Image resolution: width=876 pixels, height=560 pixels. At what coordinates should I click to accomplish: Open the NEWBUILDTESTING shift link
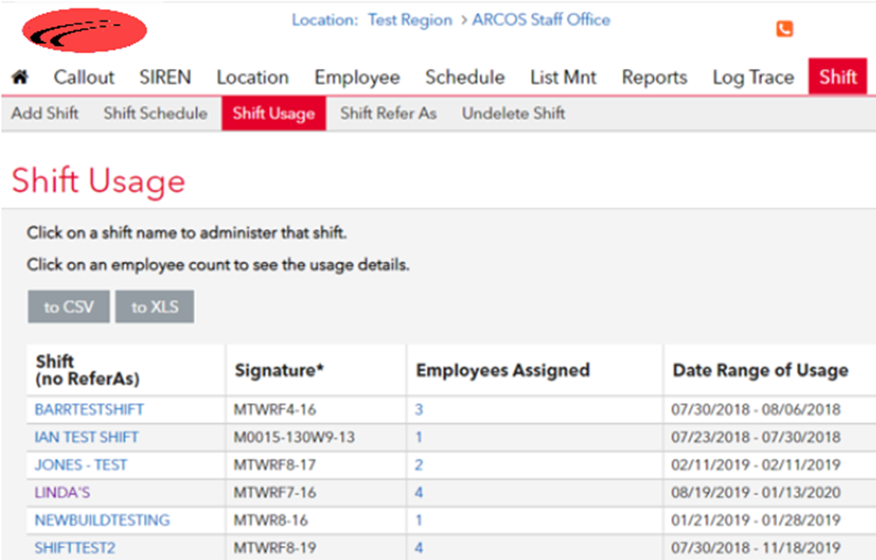102,521
